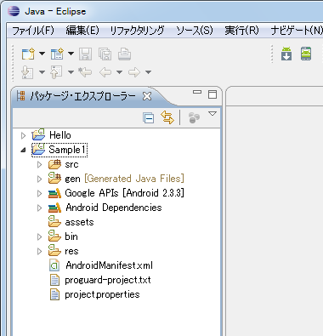Open the 編集(E) menu

82,30
